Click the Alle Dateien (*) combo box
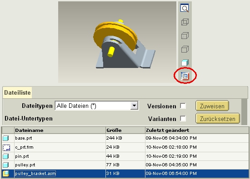Viewport: 250px width, 179px height. pyautogui.click(x=97, y=106)
